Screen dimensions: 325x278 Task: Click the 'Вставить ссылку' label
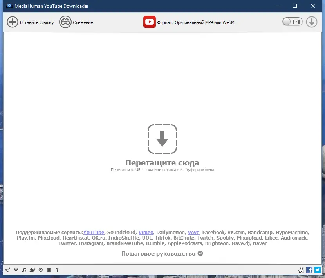pos(37,22)
